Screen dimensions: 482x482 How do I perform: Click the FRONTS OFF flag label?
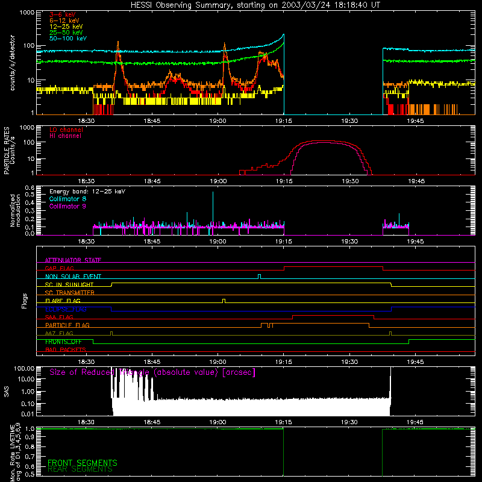click(x=63, y=342)
